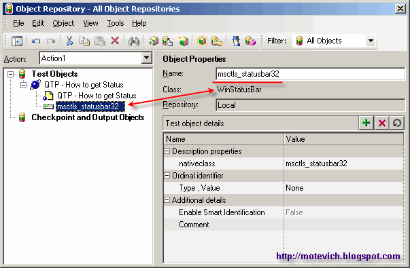This screenshot has width=410, height=268.
Task: Collapse Ordinal identifier section
Action: pyautogui.click(x=167, y=175)
